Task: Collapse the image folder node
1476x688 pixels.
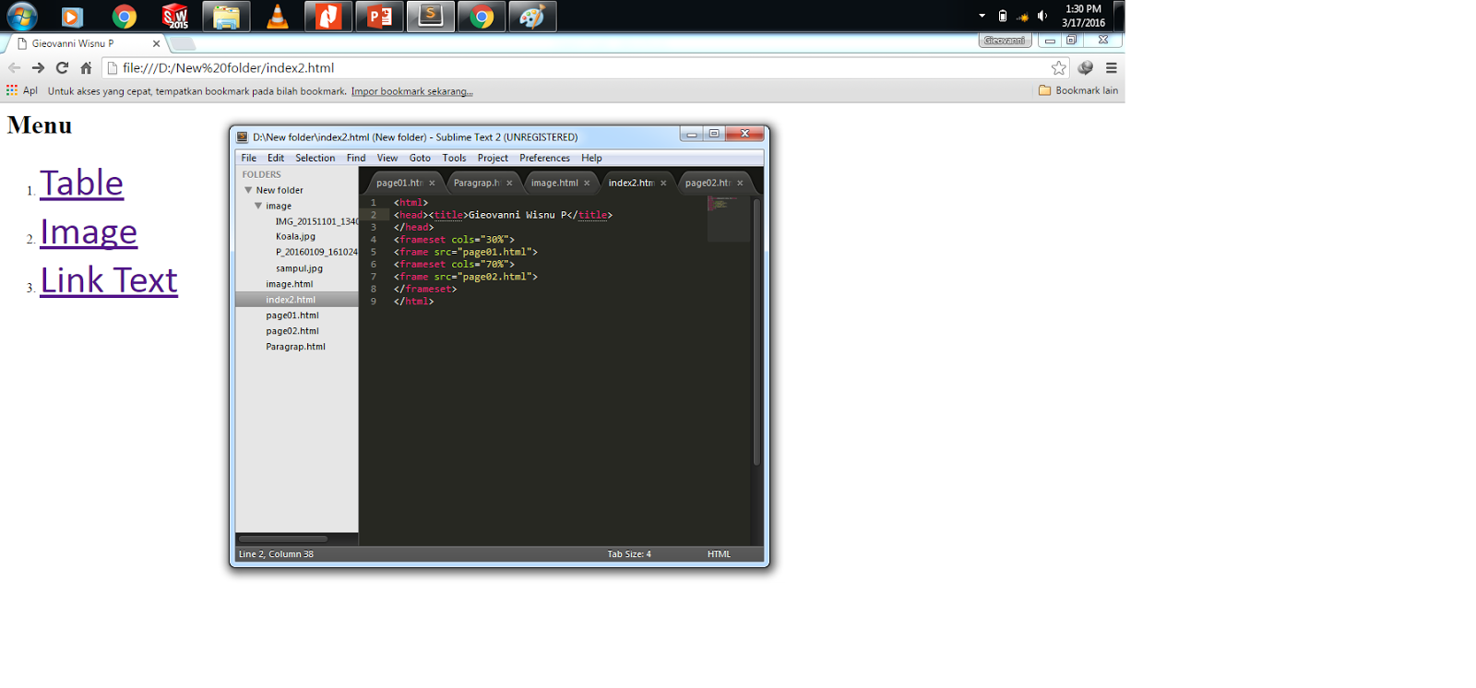Action: point(258,206)
